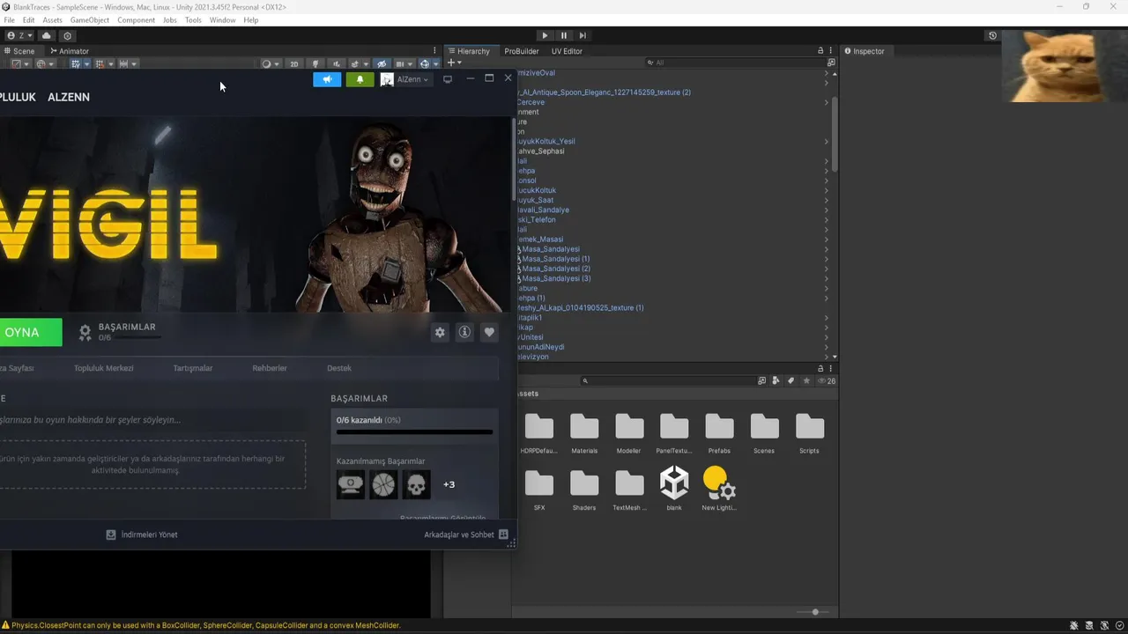Open the Hierarchy create plus dropdown
Viewport: 1128px width, 634px height.
coord(455,63)
